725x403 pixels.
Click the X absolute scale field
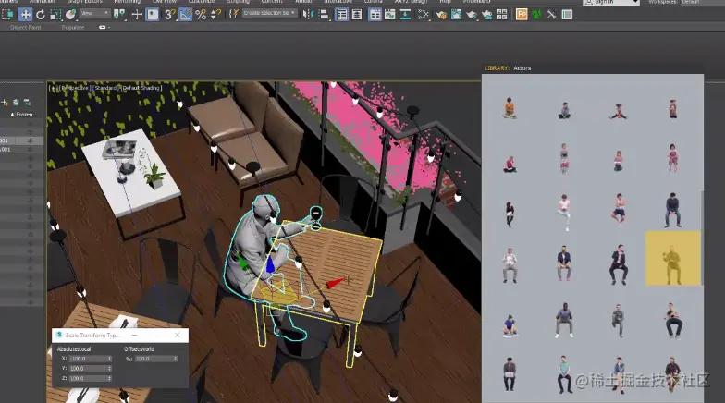click(x=91, y=359)
